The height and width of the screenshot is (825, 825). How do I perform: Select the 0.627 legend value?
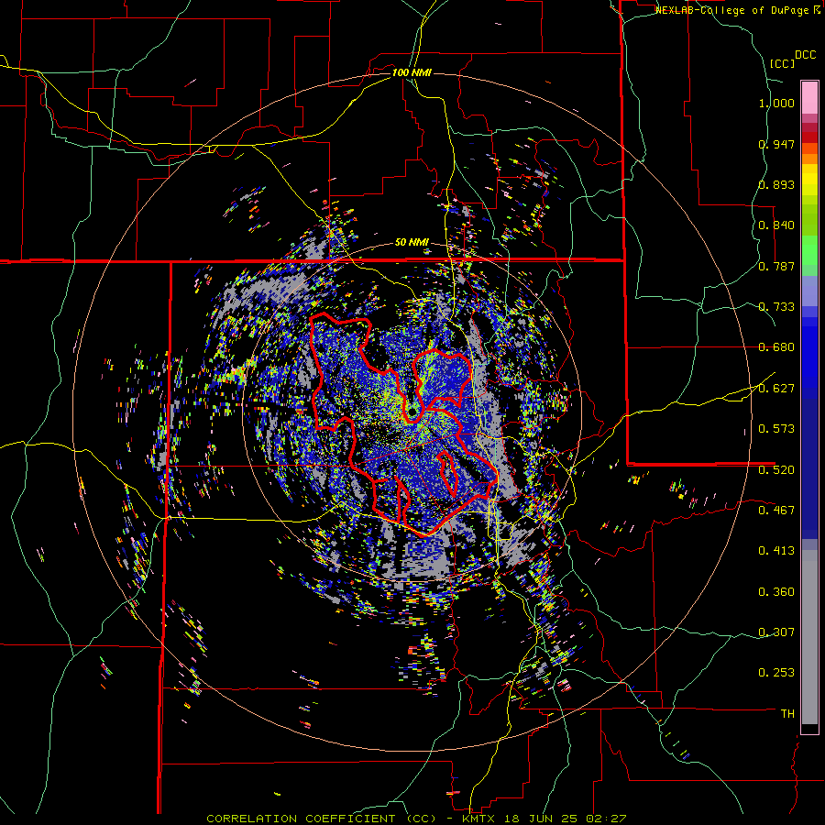(776, 389)
